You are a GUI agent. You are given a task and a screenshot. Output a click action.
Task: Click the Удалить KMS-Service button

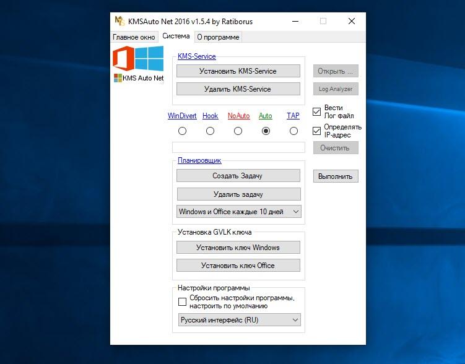tap(238, 89)
